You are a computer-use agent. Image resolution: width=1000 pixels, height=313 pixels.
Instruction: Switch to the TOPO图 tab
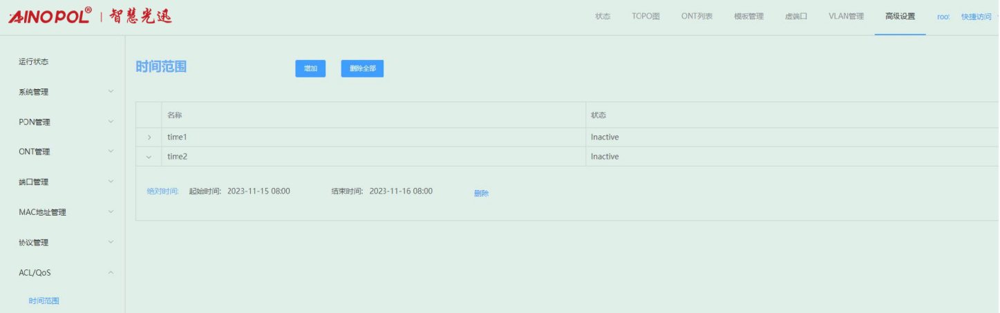645,17
